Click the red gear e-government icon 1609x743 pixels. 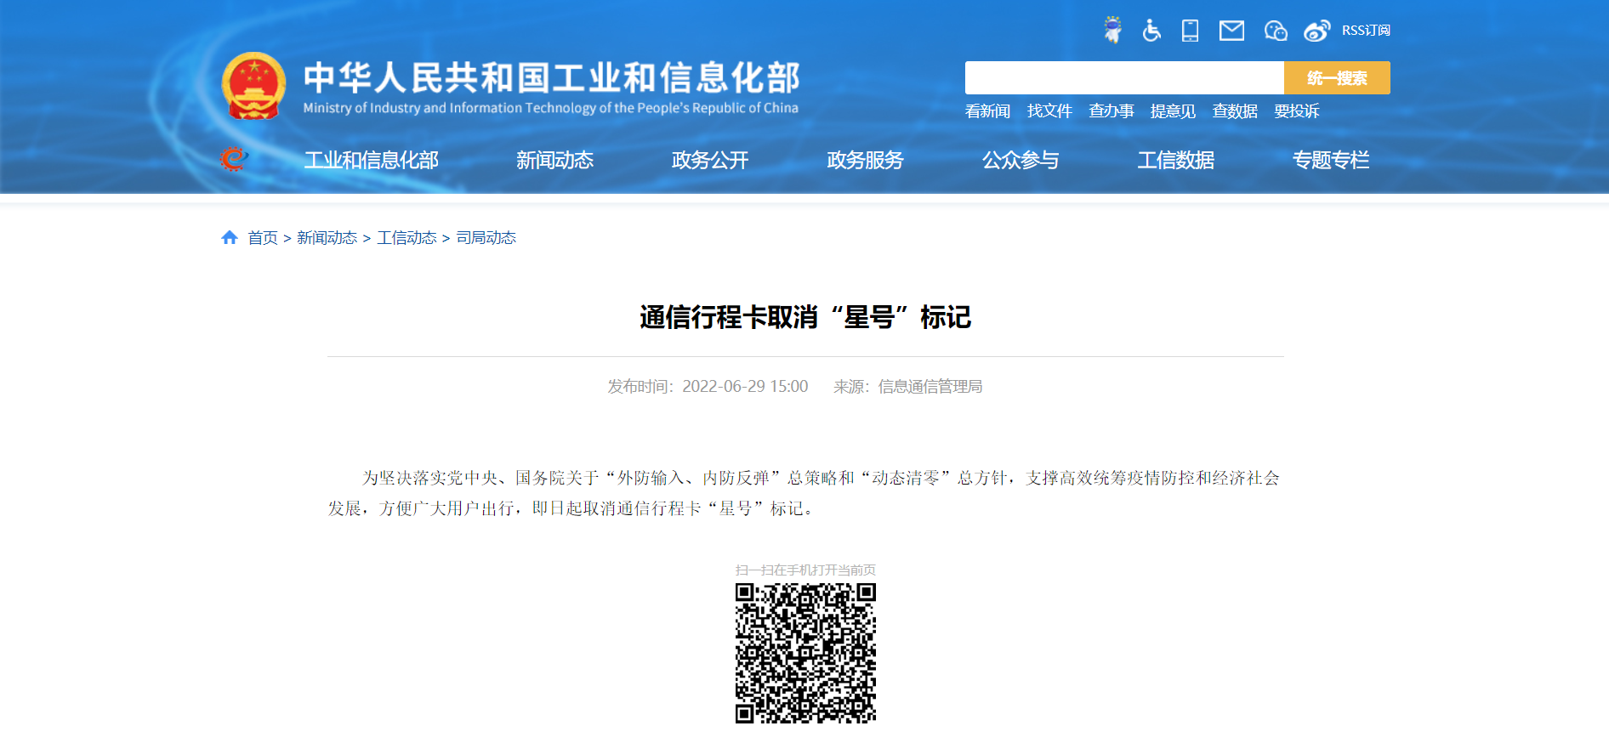tap(233, 159)
